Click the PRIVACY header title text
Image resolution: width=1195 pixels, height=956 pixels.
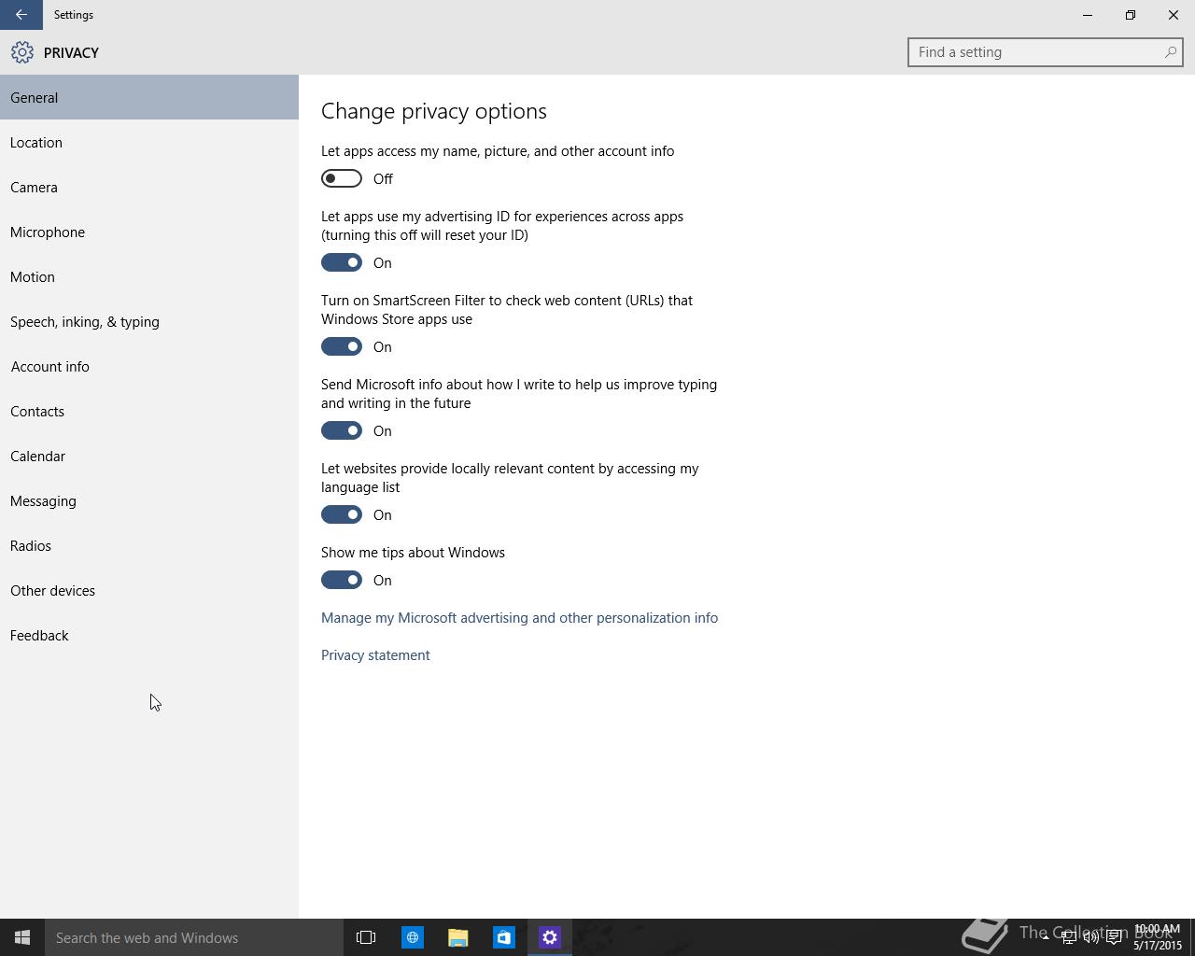71,53
